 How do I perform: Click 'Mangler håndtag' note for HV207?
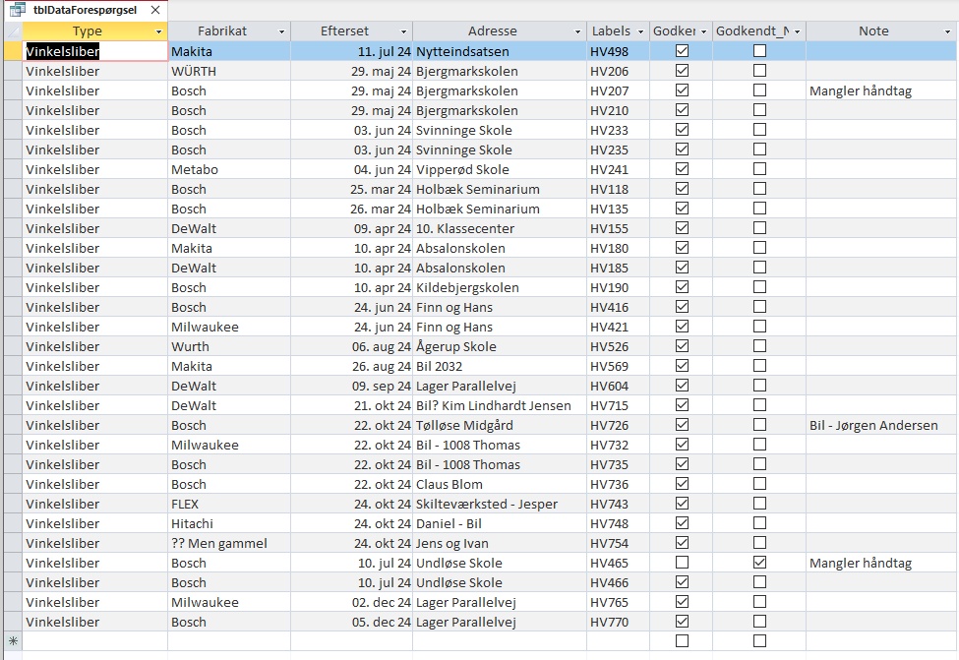point(881,90)
